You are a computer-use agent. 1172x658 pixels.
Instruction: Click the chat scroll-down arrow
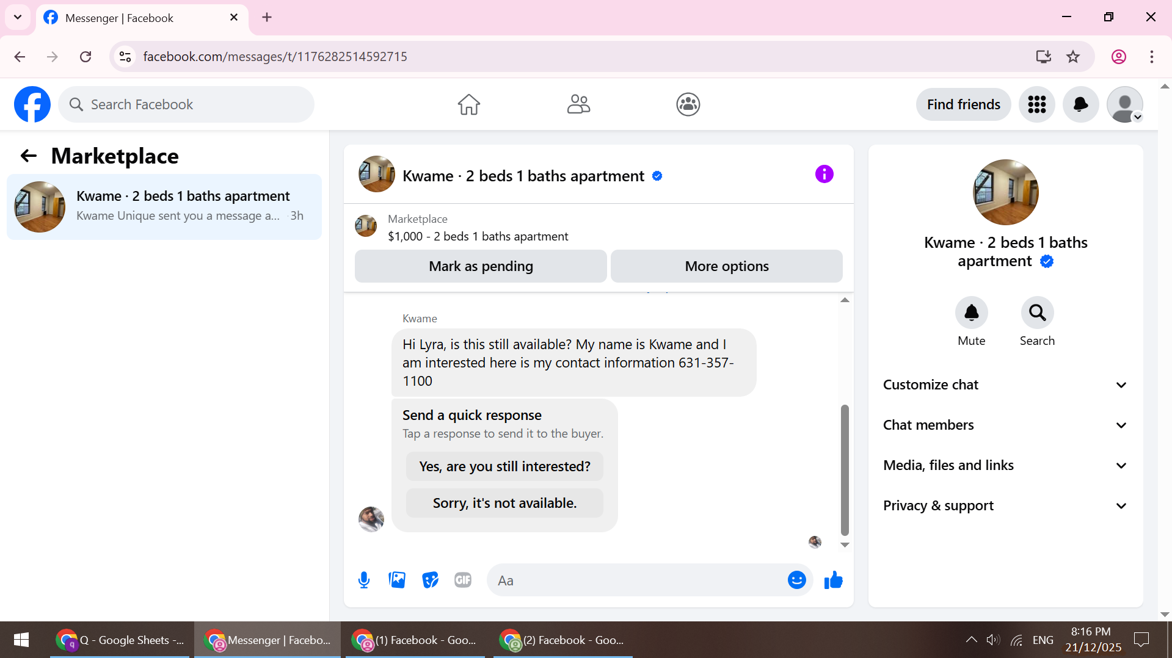[x=845, y=545]
